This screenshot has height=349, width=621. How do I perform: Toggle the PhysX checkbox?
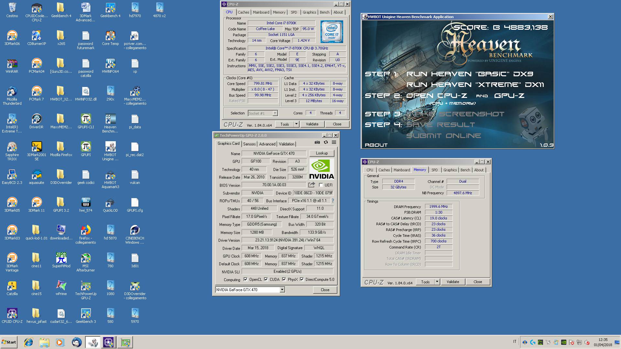pos(284,280)
